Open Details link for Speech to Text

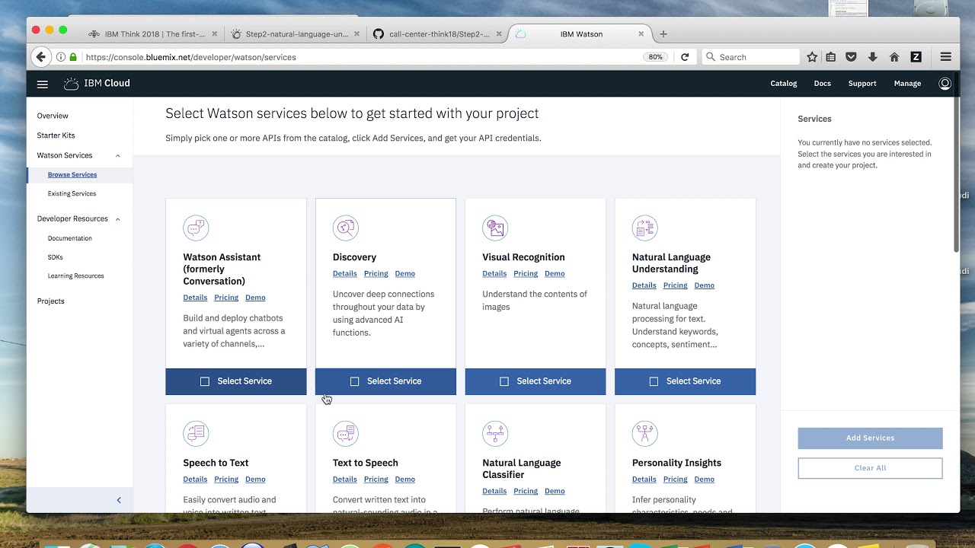coord(195,479)
